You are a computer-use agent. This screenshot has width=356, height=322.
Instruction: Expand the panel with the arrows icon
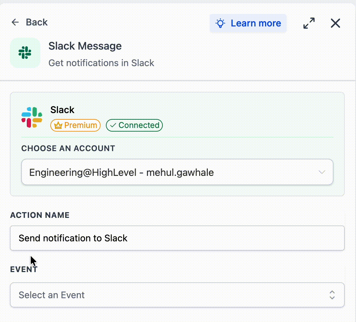coord(309,23)
